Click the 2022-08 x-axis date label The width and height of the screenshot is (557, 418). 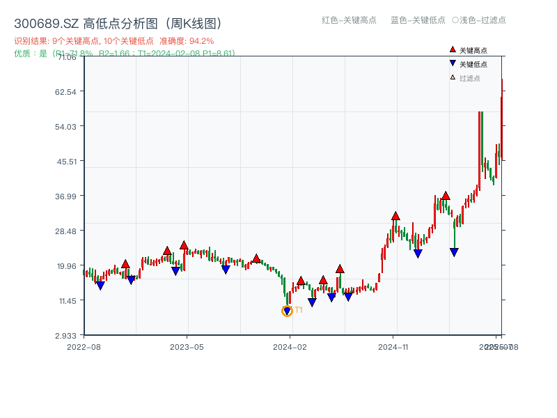click(83, 346)
